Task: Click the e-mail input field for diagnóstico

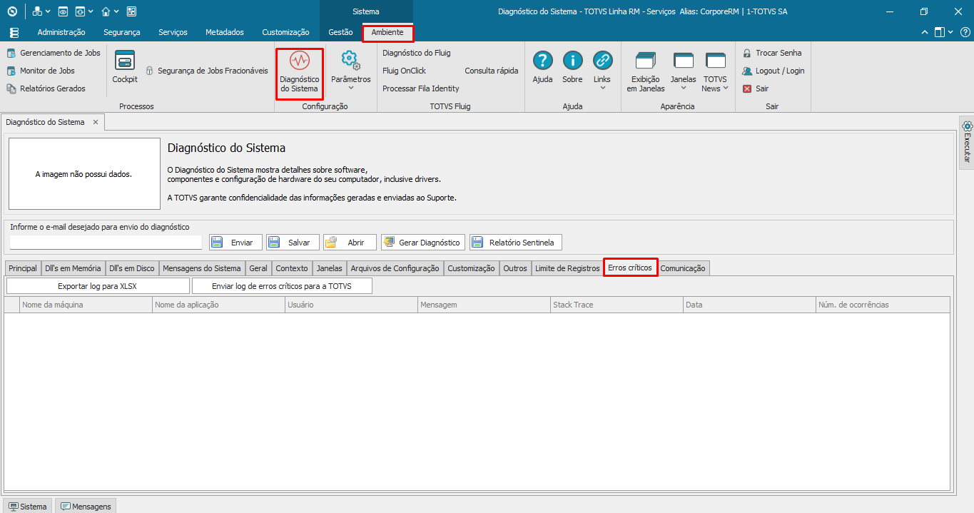Action: (x=106, y=242)
